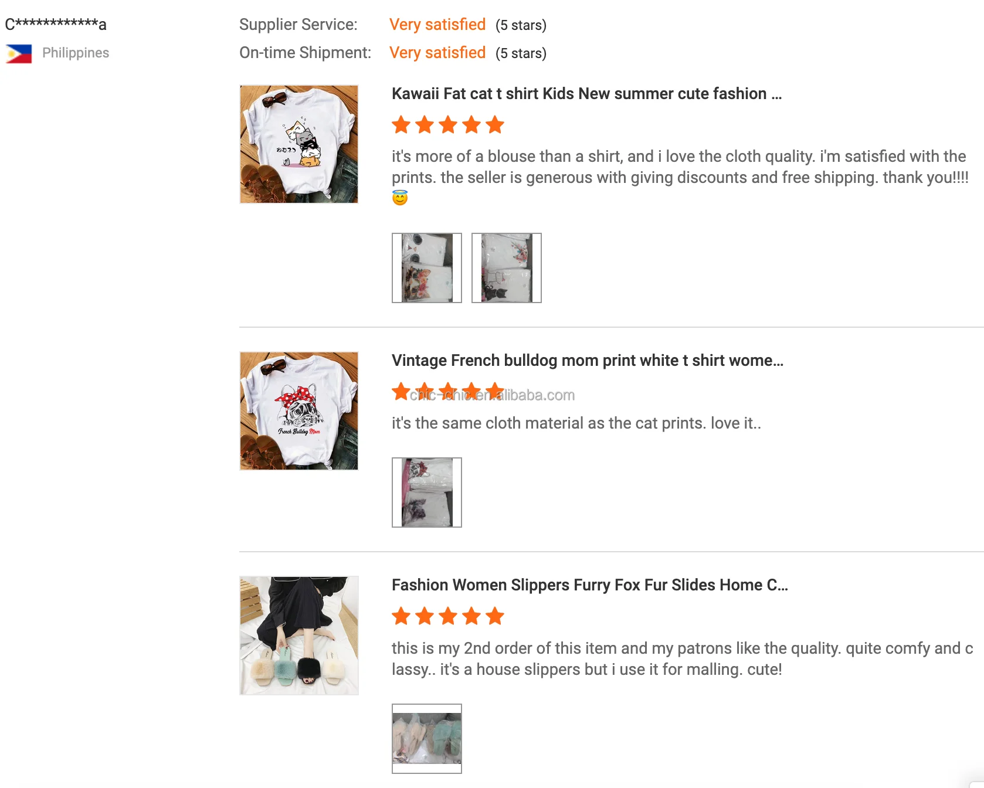This screenshot has width=984, height=788.
Task: Click the Philippines flag icon
Action: (x=19, y=54)
